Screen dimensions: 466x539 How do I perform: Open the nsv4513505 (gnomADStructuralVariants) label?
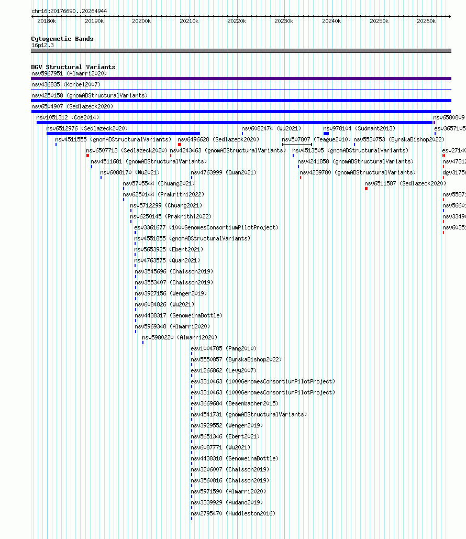pyautogui.click(x=350, y=150)
